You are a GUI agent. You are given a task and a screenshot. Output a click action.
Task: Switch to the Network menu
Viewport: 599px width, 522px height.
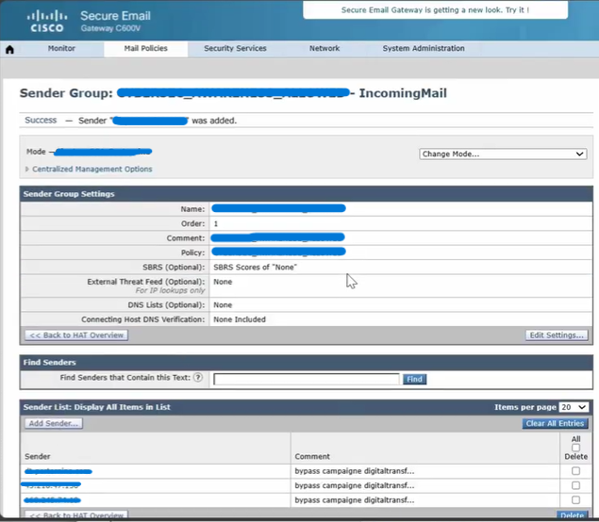tap(324, 49)
